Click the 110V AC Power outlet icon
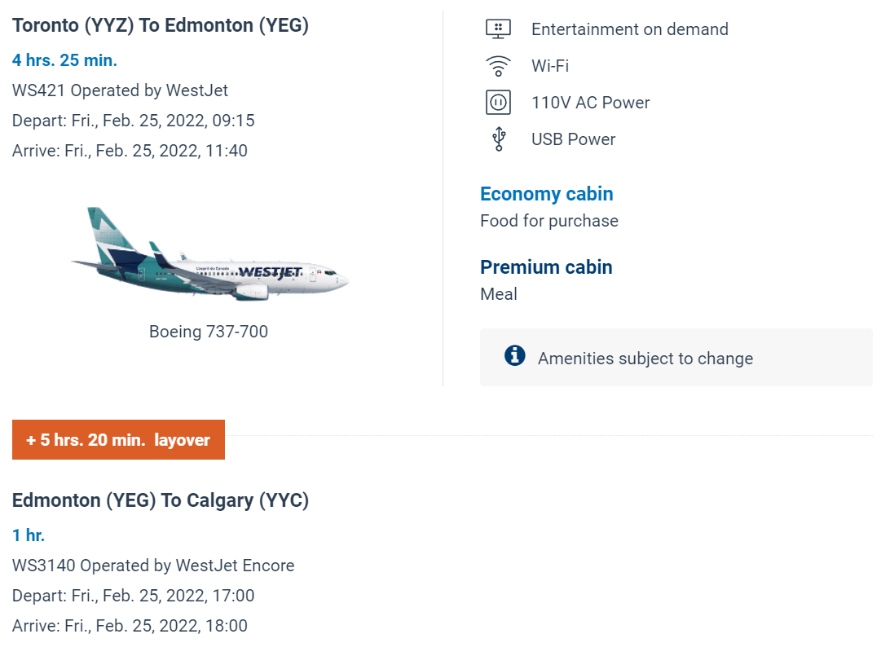This screenshot has width=881, height=656. click(498, 103)
